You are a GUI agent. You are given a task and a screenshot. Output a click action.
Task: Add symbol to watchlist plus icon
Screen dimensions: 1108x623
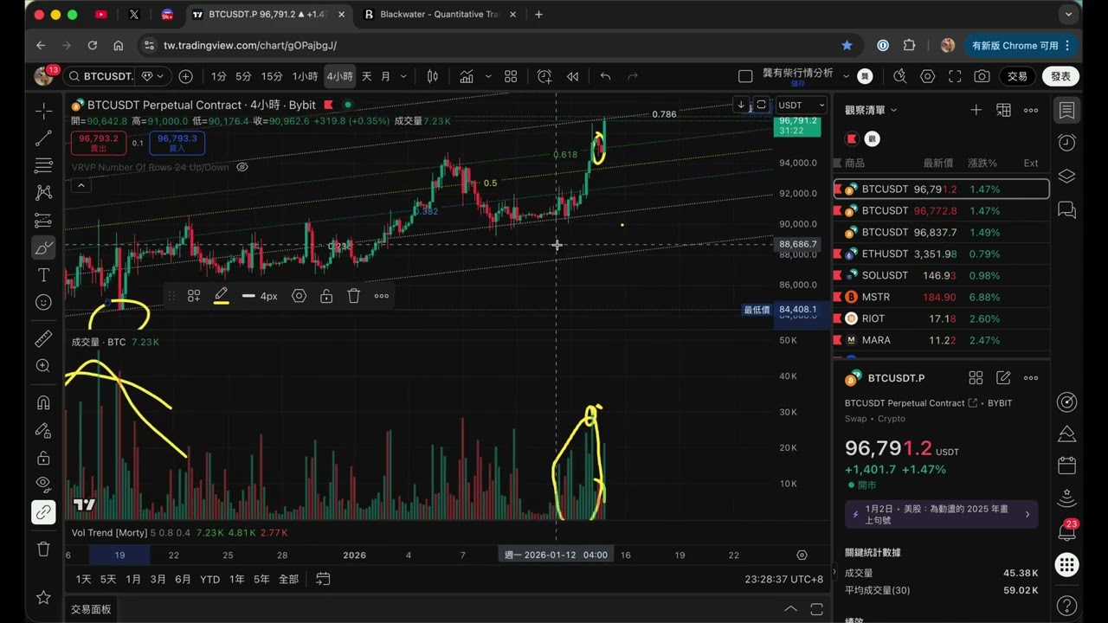[x=976, y=110]
